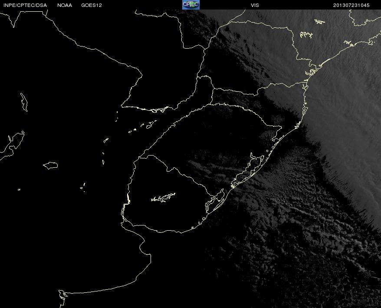Click the gulf outline at bottom left coast
Image resolution: width=381 pixels, height=308 pixels.
pos(62,298)
